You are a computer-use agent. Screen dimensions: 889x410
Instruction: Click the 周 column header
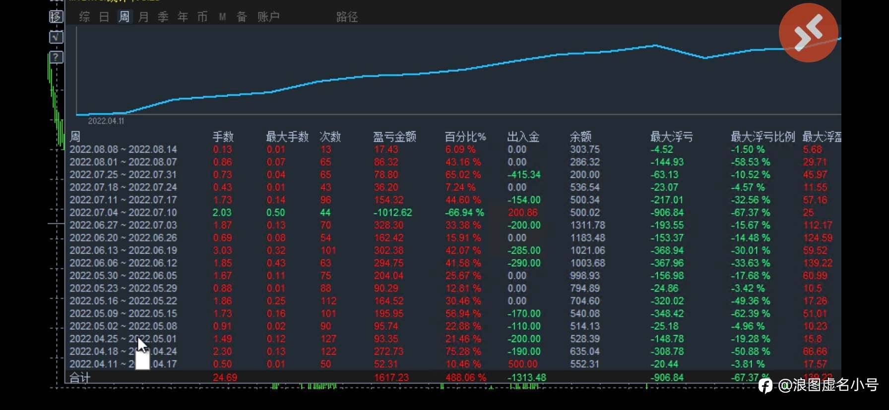pos(75,137)
